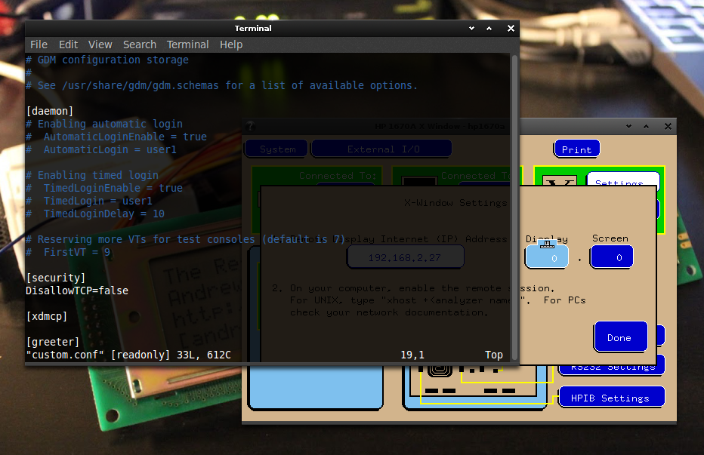Click the [security] section header
Image resolution: width=704 pixels, height=455 pixels.
click(55, 278)
